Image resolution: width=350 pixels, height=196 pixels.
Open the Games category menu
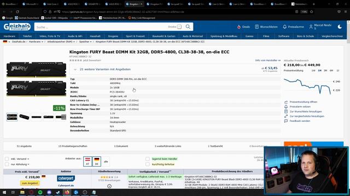pos(249,36)
